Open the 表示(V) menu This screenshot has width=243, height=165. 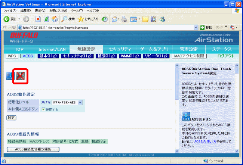pos(40,11)
